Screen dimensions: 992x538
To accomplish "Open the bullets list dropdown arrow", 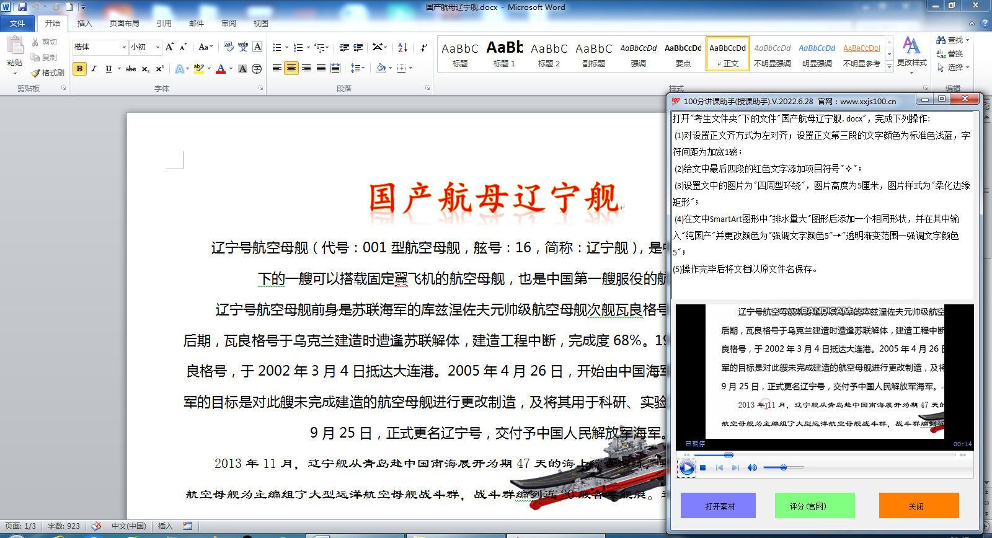I will pyautogui.click(x=286, y=47).
